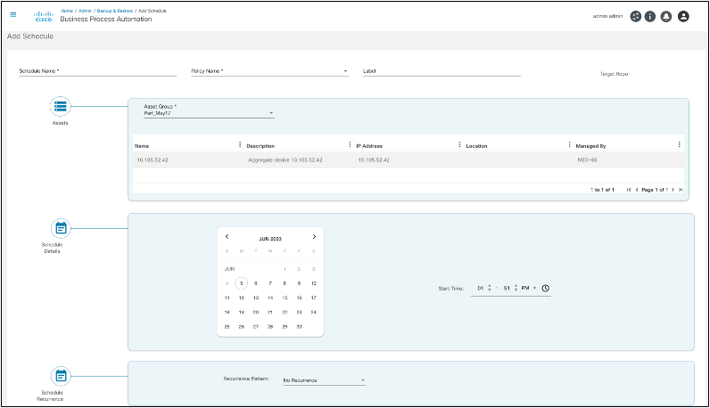This screenshot has height=408, width=710.
Task: Go to the previous table page
Action: (637, 190)
